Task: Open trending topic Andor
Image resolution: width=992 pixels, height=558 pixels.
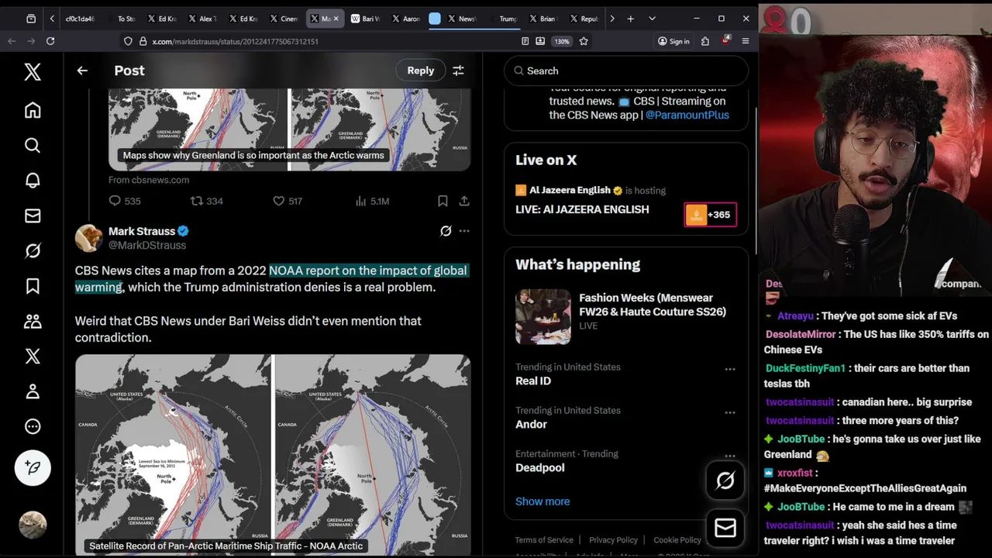Action: click(x=531, y=424)
